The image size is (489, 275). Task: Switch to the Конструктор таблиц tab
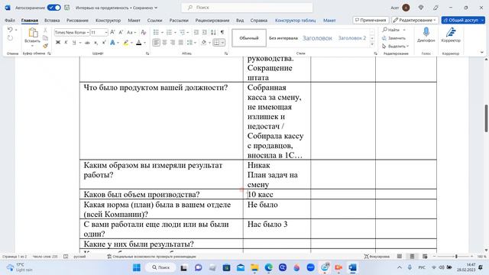click(x=295, y=21)
